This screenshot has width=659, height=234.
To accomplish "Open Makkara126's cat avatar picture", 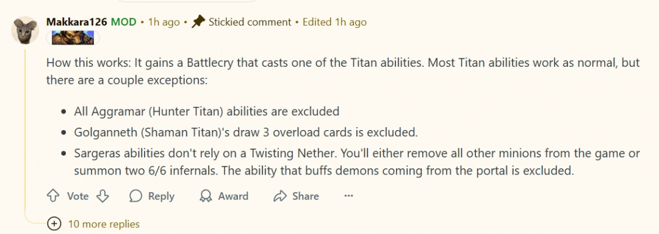I will (25, 30).
